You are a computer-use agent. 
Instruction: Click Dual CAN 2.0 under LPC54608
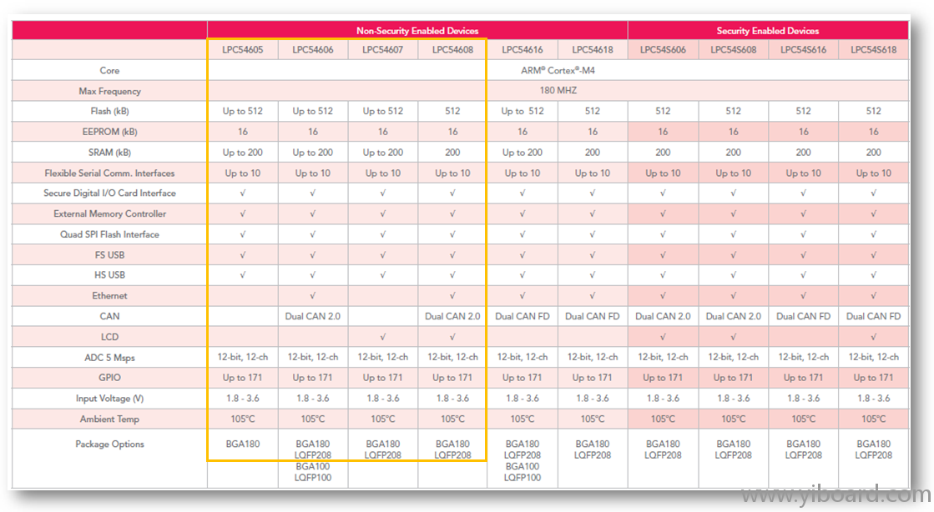pos(452,316)
